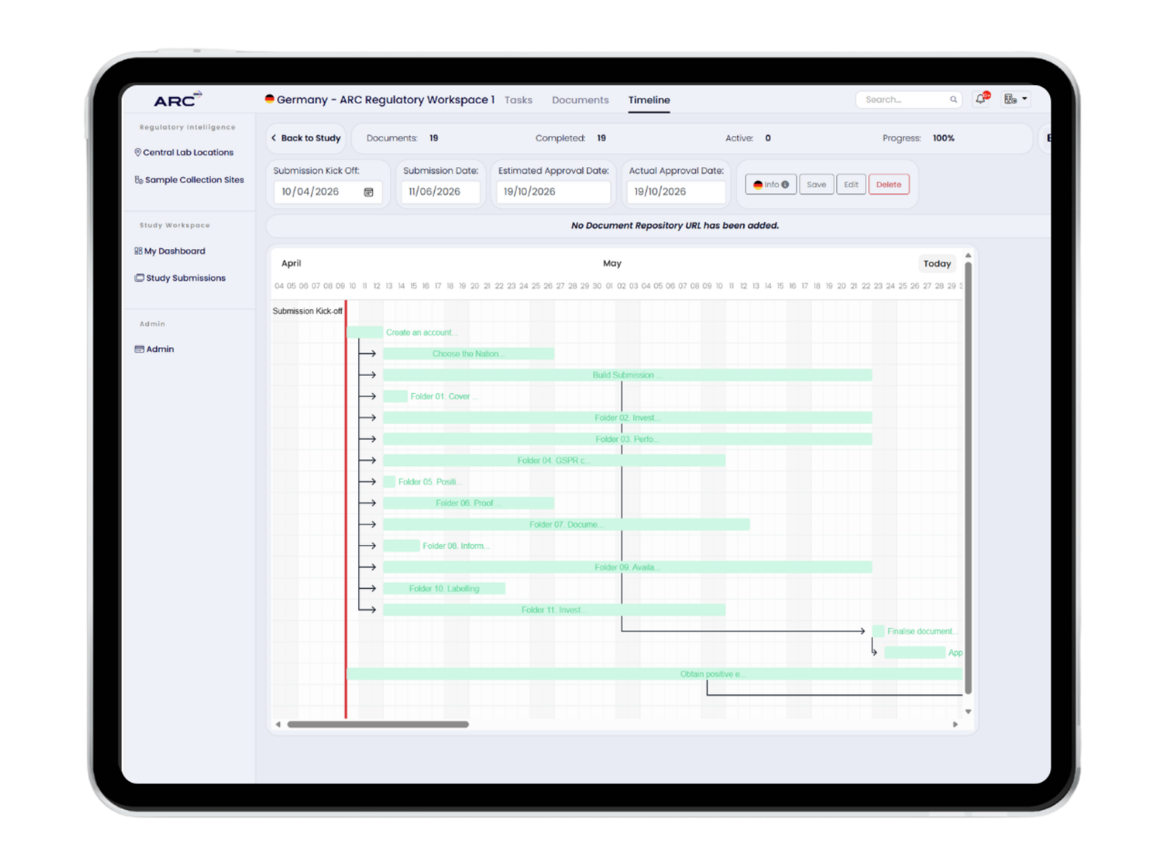The height and width of the screenshot is (864, 1166).
Task: Select the Choose the Nation gantt bar
Action: pyautogui.click(x=469, y=354)
